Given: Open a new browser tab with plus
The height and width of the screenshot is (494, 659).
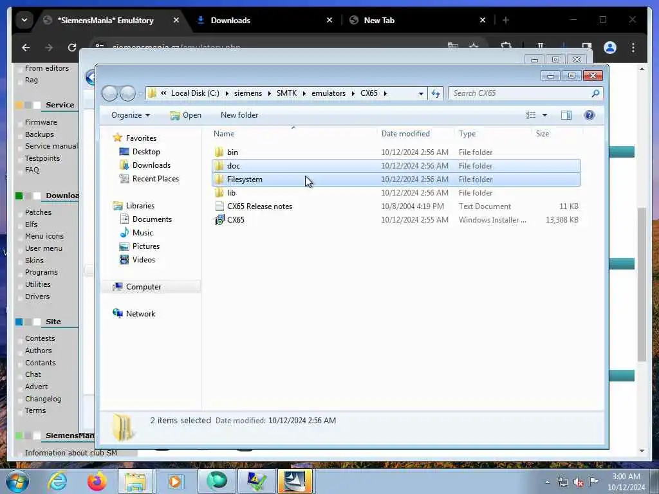Looking at the screenshot, I should click(506, 20).
